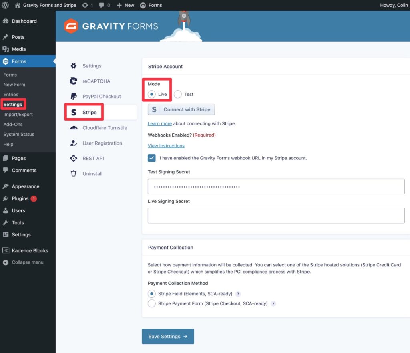This screenshot has height=353, width=410.
Task: Select the reCAPTCHA settings icon
Action: pos(74,81)
